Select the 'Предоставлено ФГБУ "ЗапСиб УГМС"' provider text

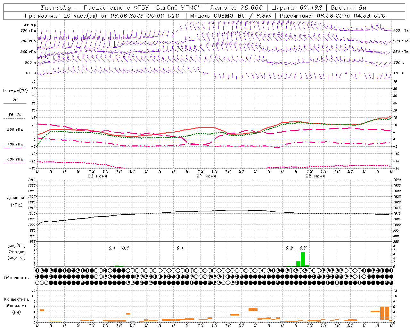142,8
